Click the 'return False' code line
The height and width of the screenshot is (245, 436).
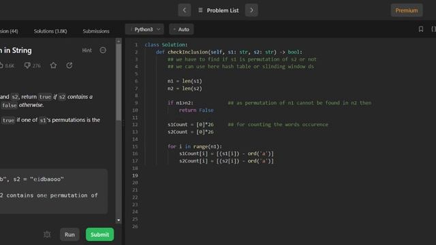pyautogui.click(x=196, y=110)
